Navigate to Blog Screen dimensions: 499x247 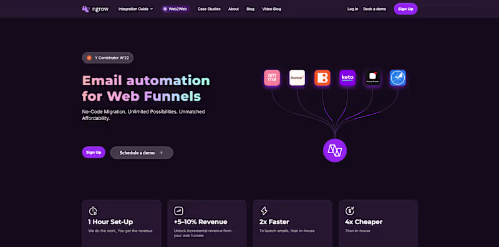coord(250,9)
